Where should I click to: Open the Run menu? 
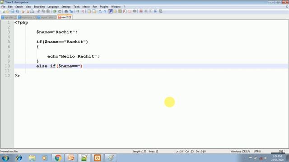95,7
